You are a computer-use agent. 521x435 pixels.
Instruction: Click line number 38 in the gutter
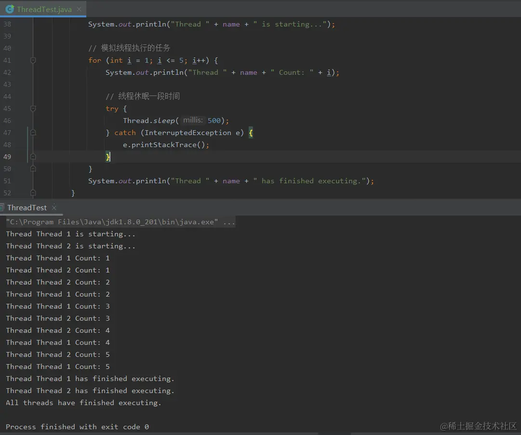click(7, 24)
